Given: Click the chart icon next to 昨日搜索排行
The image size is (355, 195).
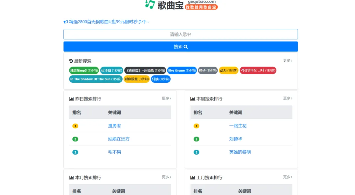Looking at the screenshot, I should [71, 98].
